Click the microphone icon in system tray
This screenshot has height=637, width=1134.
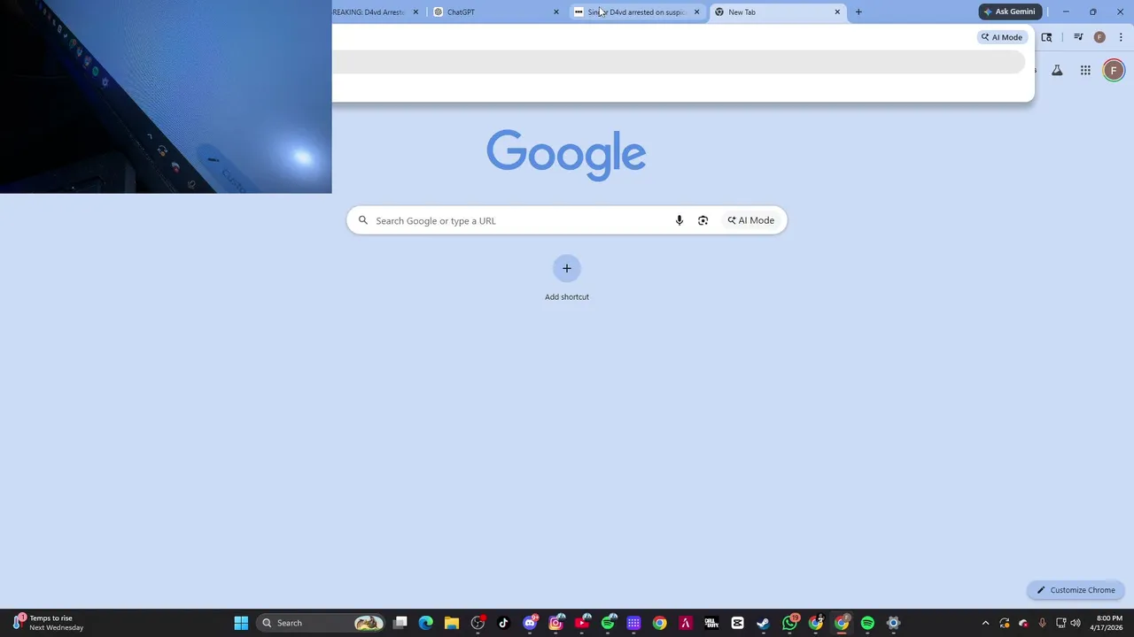[1042, 623]
